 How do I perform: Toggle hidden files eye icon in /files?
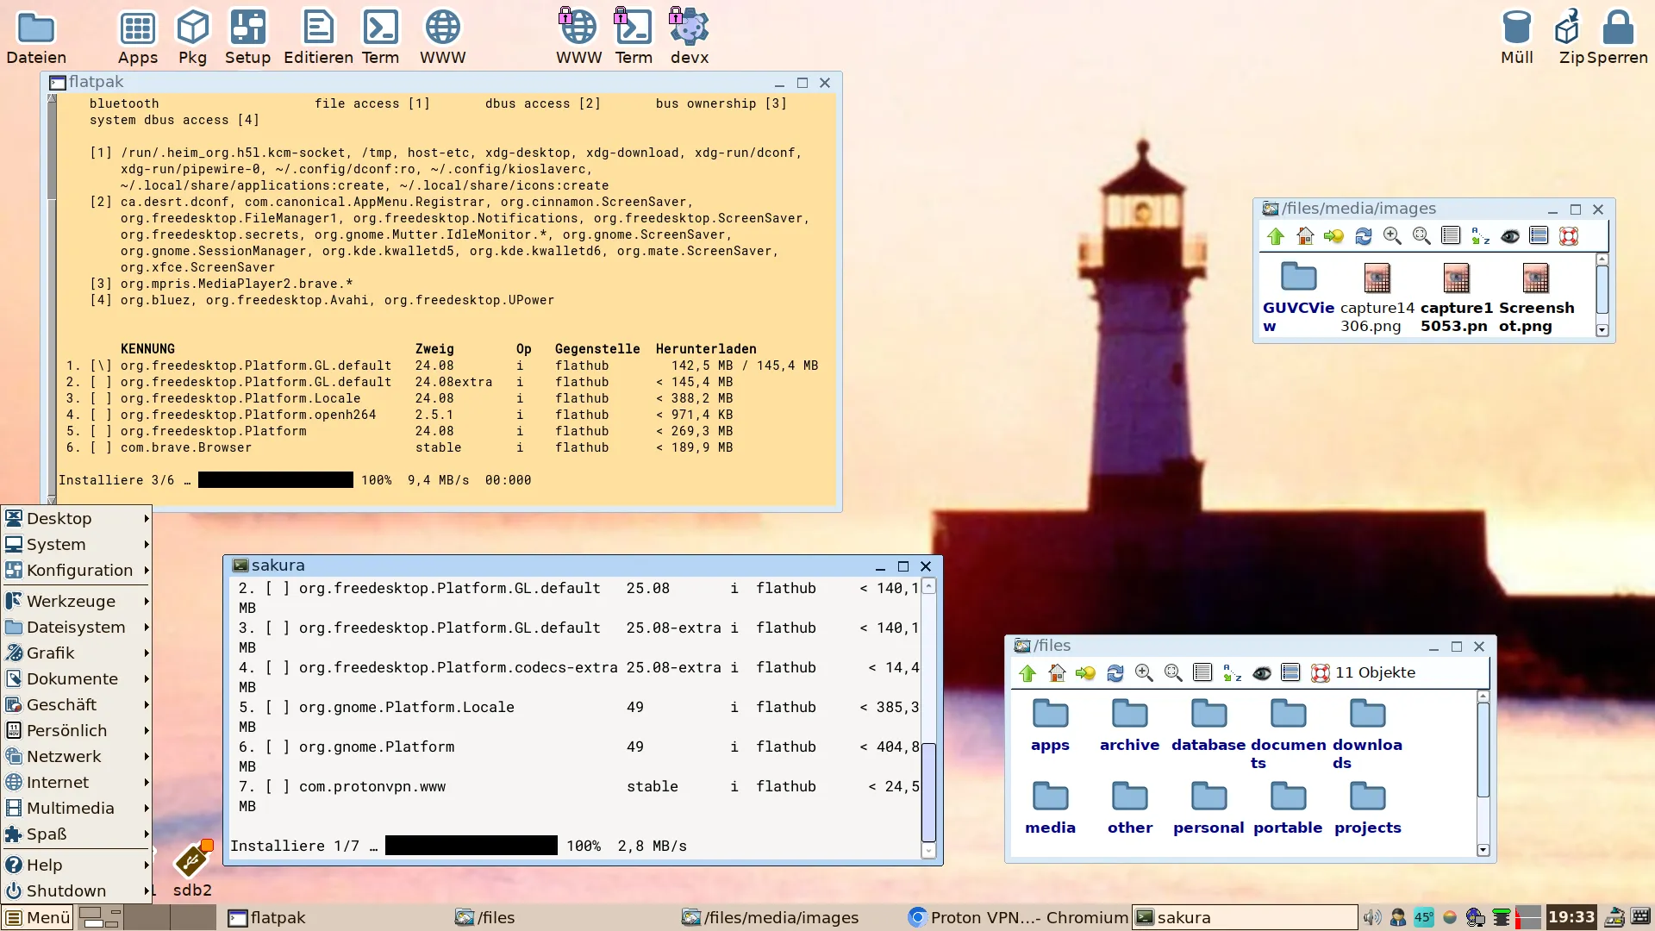1262,673
